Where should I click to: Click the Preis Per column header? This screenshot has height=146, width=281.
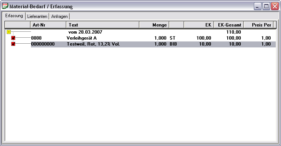[x=258, y=25]
